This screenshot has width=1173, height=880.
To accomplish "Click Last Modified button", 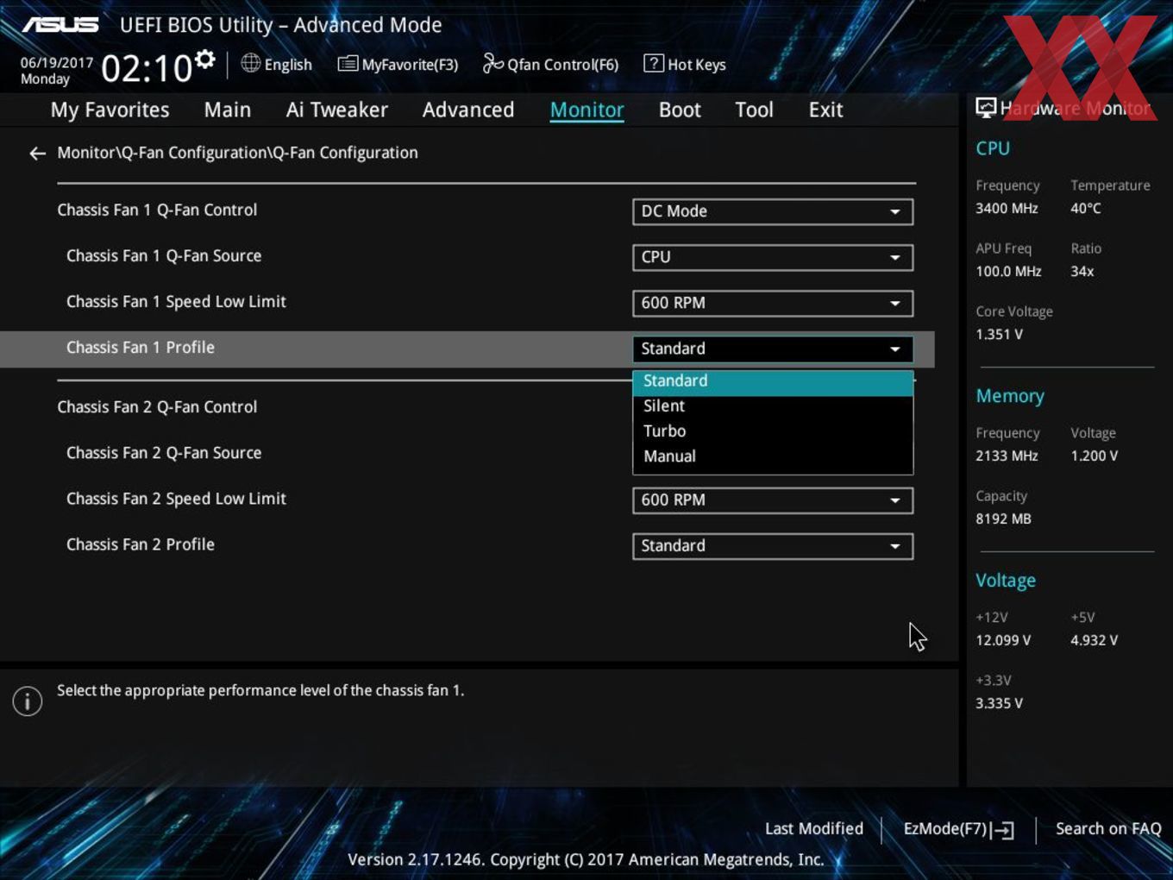I will [813, 828].
